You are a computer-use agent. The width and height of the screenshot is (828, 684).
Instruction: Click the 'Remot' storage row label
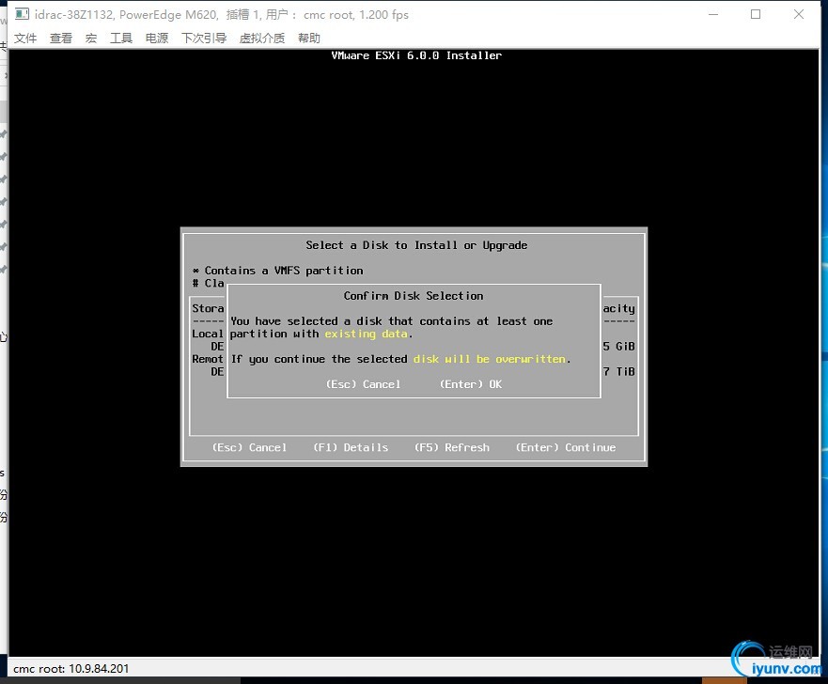point(208,360)
